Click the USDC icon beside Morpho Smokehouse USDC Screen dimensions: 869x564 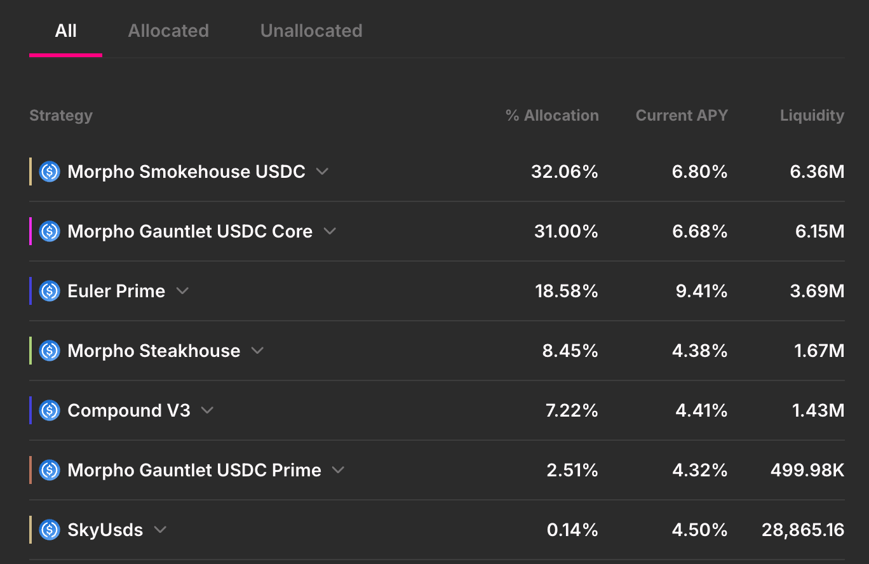click(50, 171)
